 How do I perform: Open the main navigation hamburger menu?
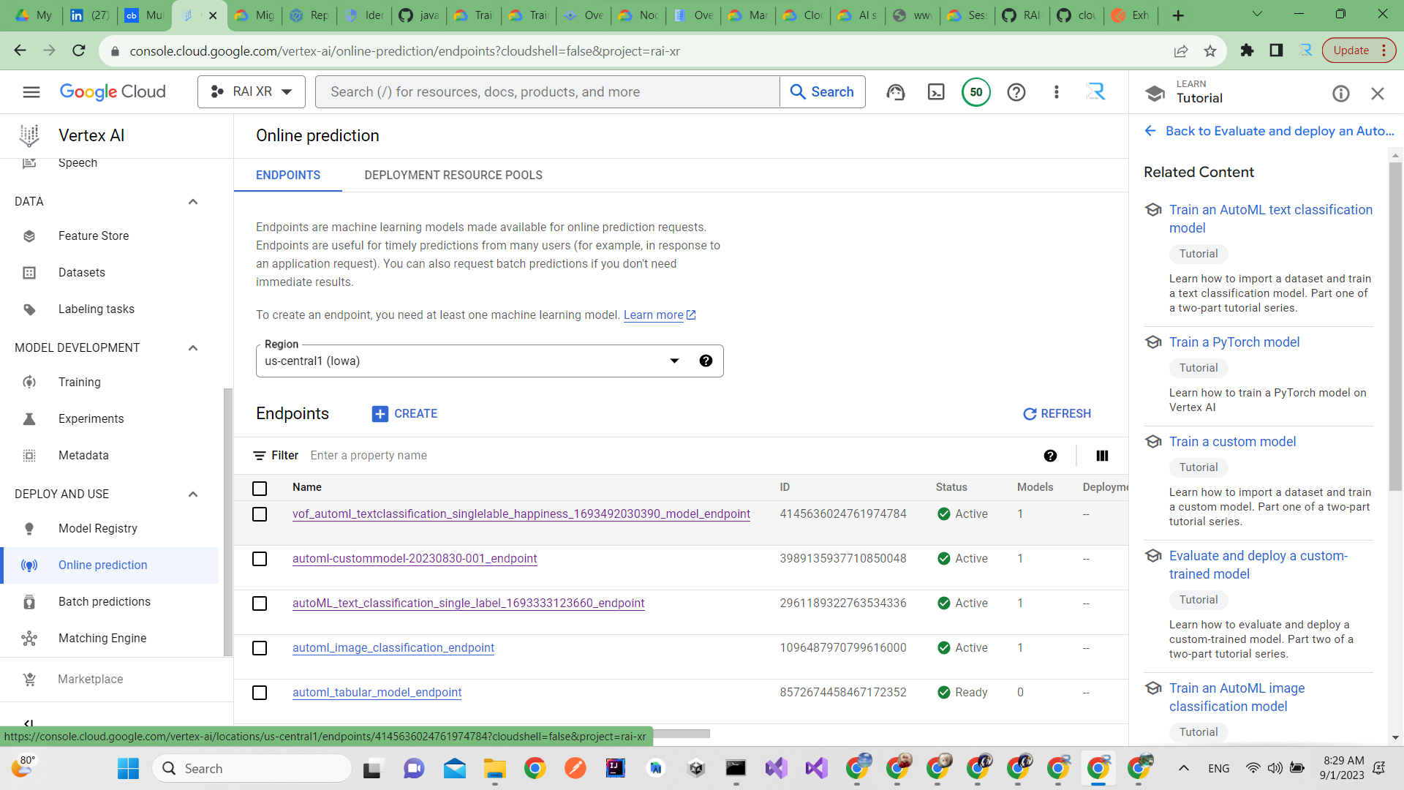31,92
